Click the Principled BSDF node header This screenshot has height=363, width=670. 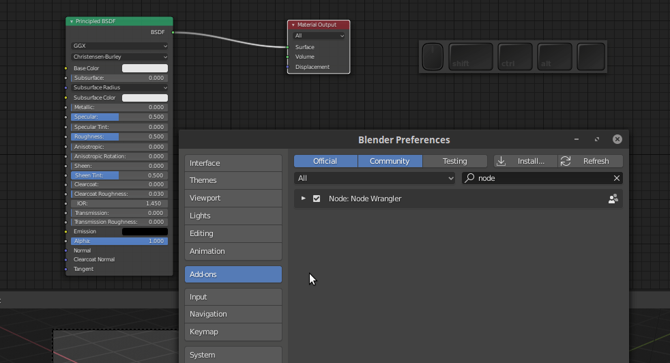(119, 21)
